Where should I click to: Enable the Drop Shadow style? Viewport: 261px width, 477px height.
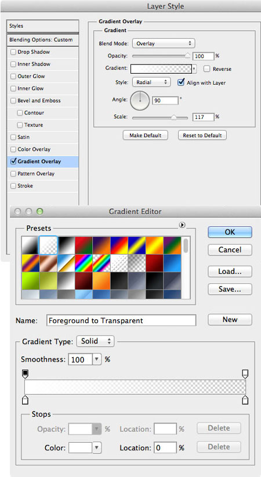(x=13, y=52)
